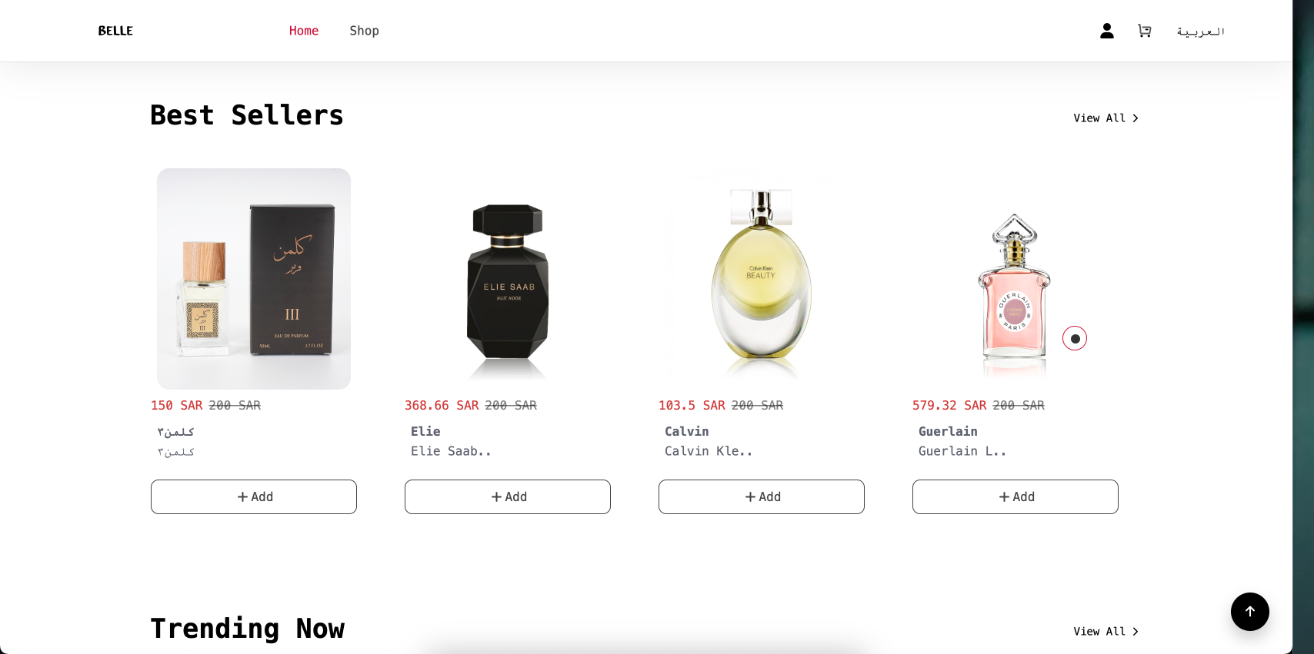This screenshot has width=1314, height=654.
Task: Add Elie Saab perfume to cart
Action: point(508,496)
